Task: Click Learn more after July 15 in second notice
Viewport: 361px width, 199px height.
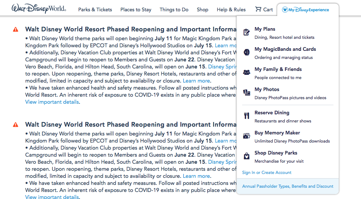Action: tap(226, 141)
